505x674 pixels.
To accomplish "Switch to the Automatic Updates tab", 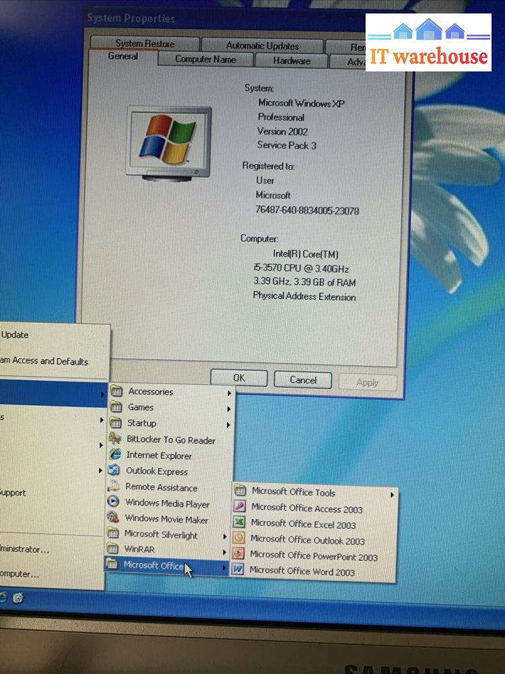I will 263,45.
